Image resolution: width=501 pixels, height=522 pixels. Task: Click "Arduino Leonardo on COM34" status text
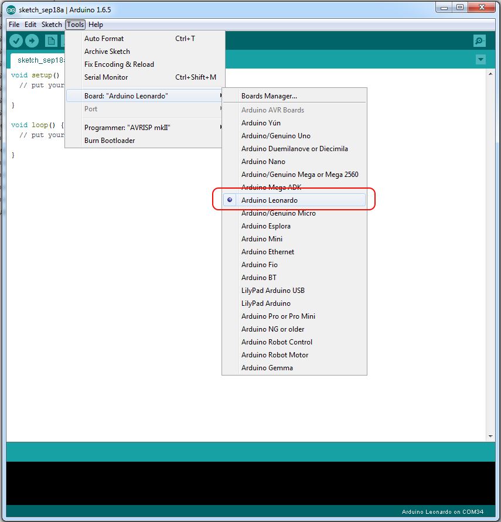(x=442, y=511)
